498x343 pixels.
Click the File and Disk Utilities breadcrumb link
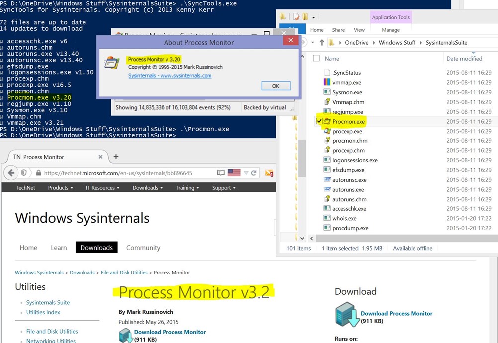point(124,272)
